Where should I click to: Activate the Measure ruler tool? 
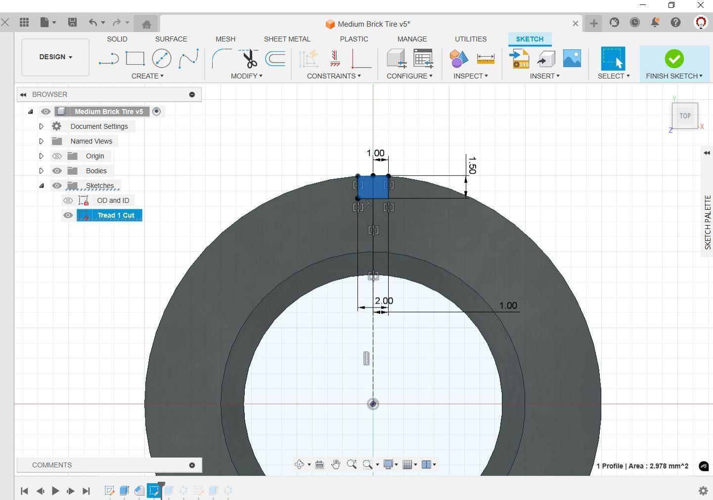pos(486,59)
